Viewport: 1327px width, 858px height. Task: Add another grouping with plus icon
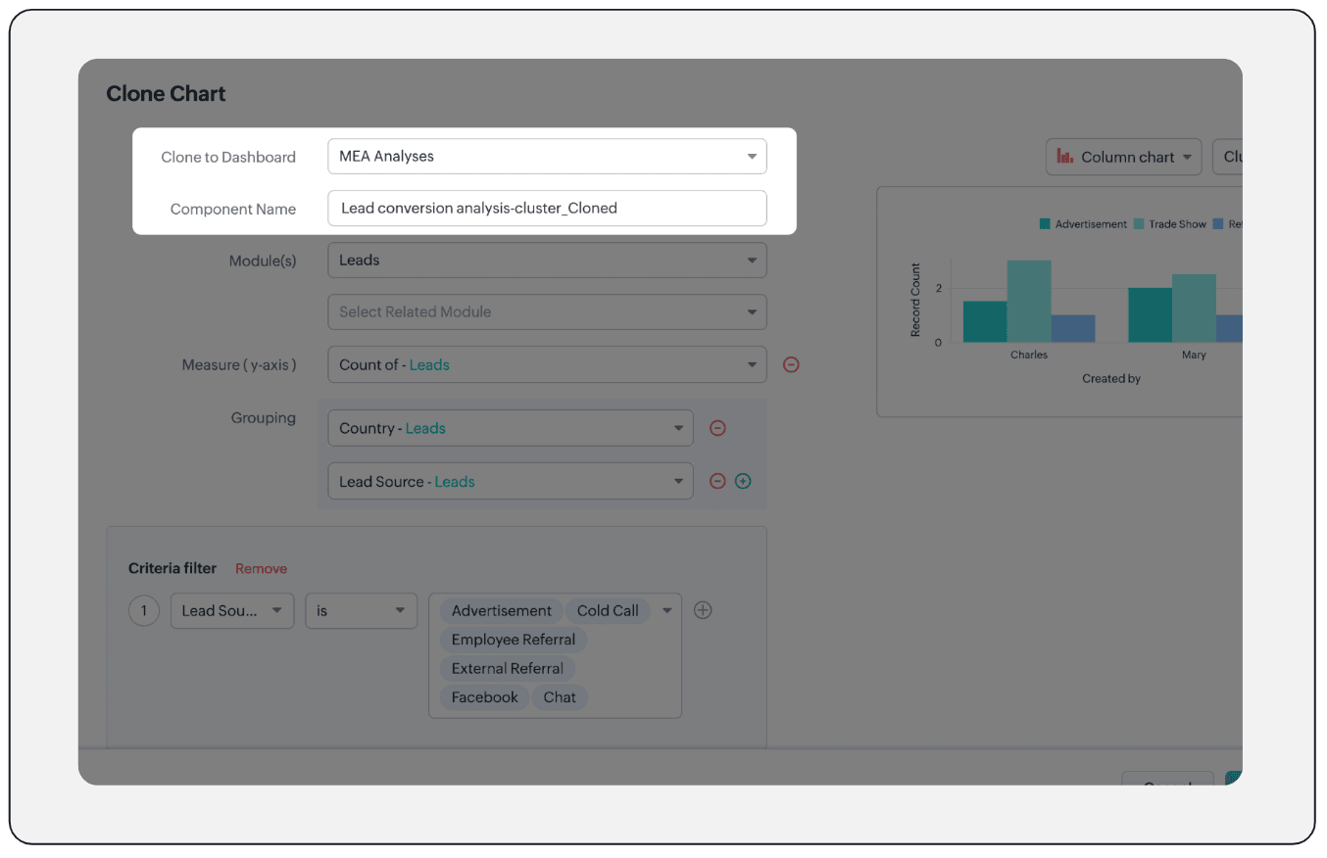coord(743,481)
